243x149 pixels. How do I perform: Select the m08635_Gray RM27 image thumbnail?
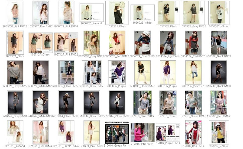click(92, 73)
